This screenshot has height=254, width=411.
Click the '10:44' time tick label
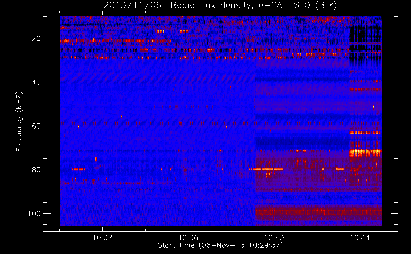tap(360, 238)
